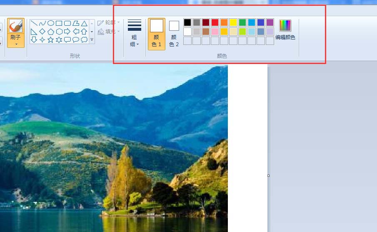This screenshot has height=232, width=377.
Task: Open the outline (轮廓) dropdown
Action: tap(109, 22)
